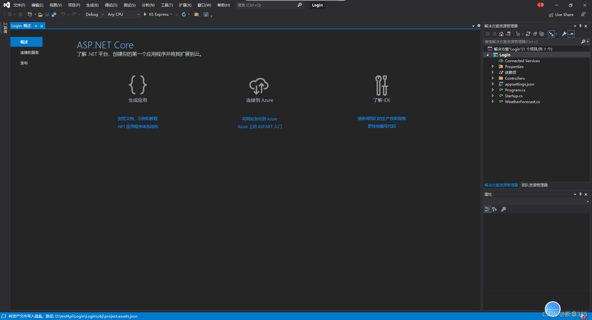Click the Build App curly braces icon
This screenshot has height=320, width=592.
138,85
